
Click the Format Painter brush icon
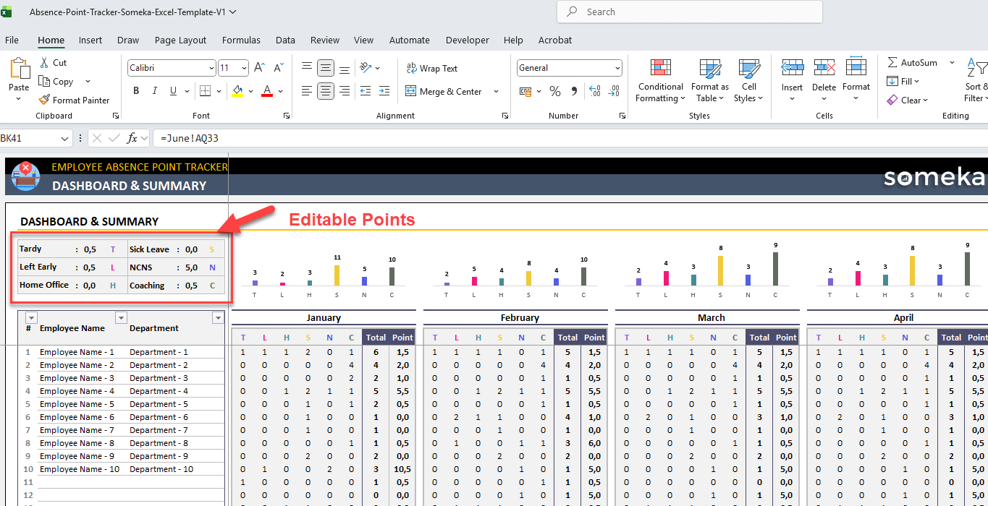[x=45, y=100]
